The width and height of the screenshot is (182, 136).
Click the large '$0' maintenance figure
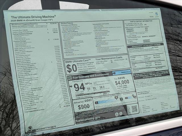click(71, 68)
